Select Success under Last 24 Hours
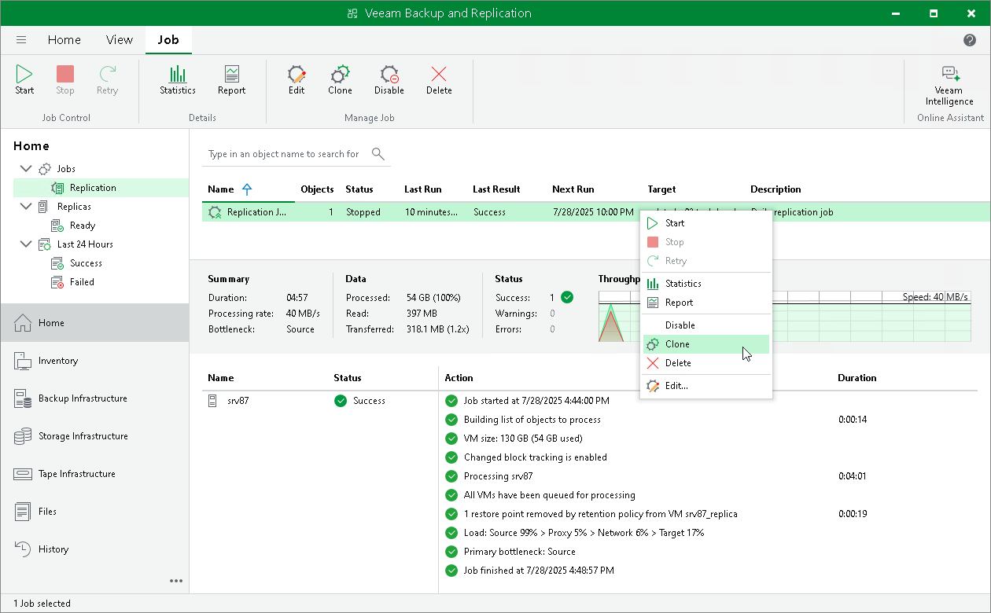Viewport: 991px width, 613px height. [86, 263]
